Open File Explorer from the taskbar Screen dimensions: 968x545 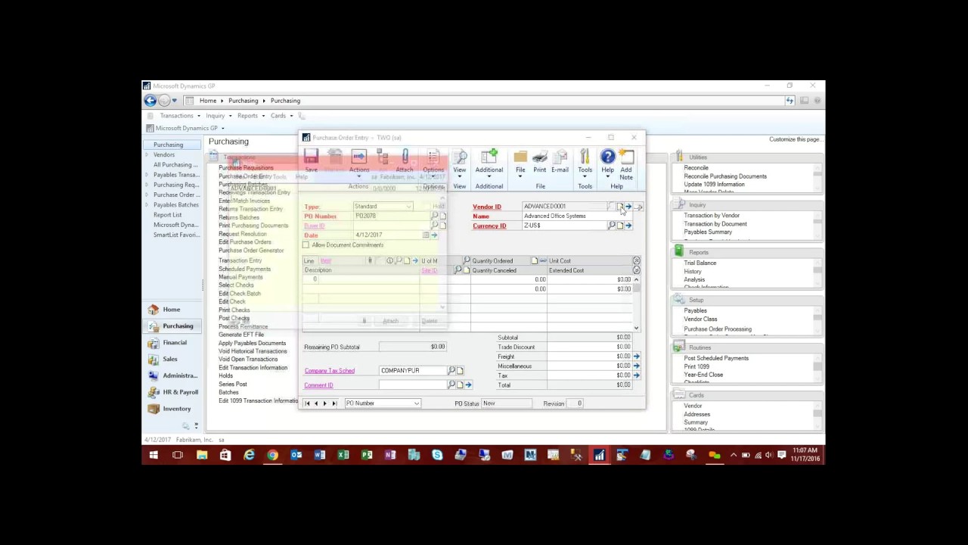pos(202,455)
